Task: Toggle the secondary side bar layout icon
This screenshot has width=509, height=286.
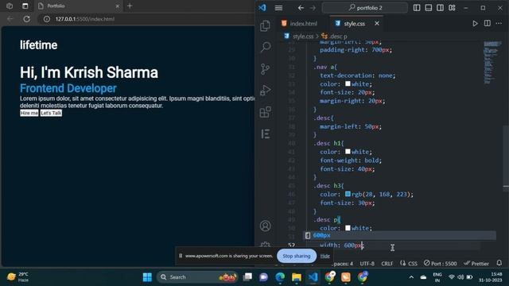Action: coord(440,7)
